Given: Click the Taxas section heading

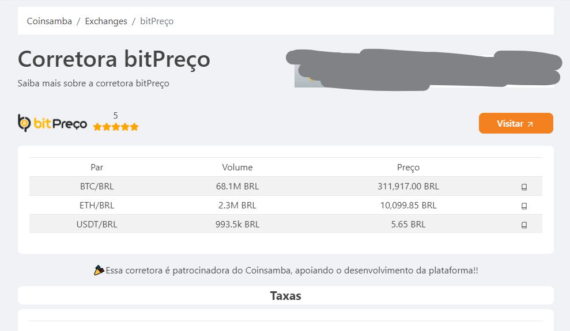Looking at the screenshot, I should click(x=286, y=296).
